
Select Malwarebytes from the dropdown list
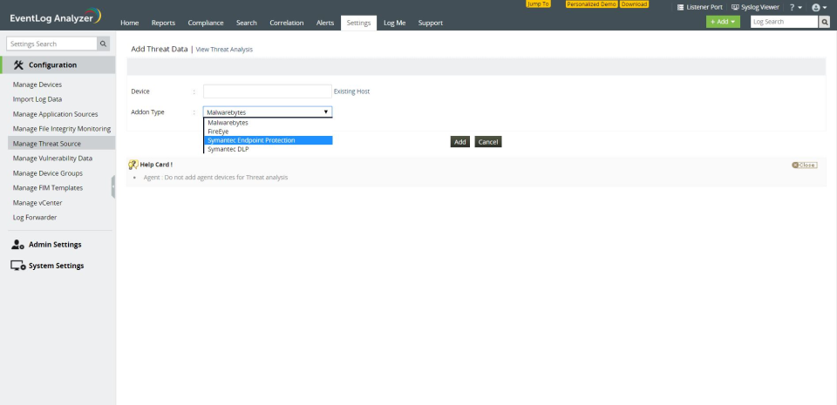click(x=268, y=123)
